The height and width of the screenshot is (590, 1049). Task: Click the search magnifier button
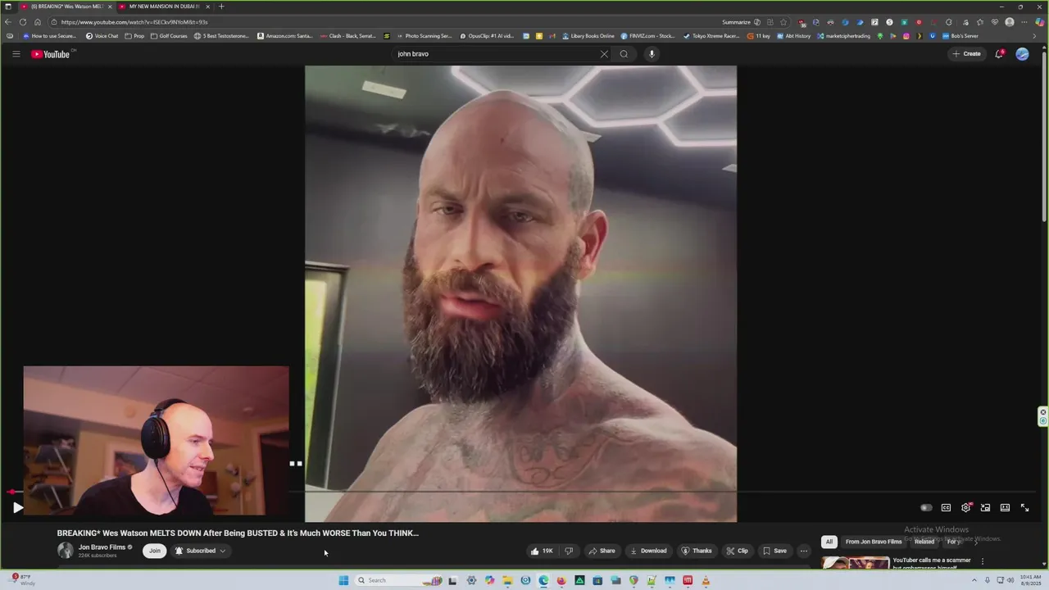pos(624,54)
